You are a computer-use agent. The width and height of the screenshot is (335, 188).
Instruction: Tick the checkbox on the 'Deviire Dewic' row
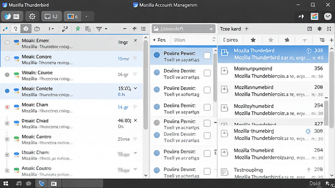[x=207, y=73]
